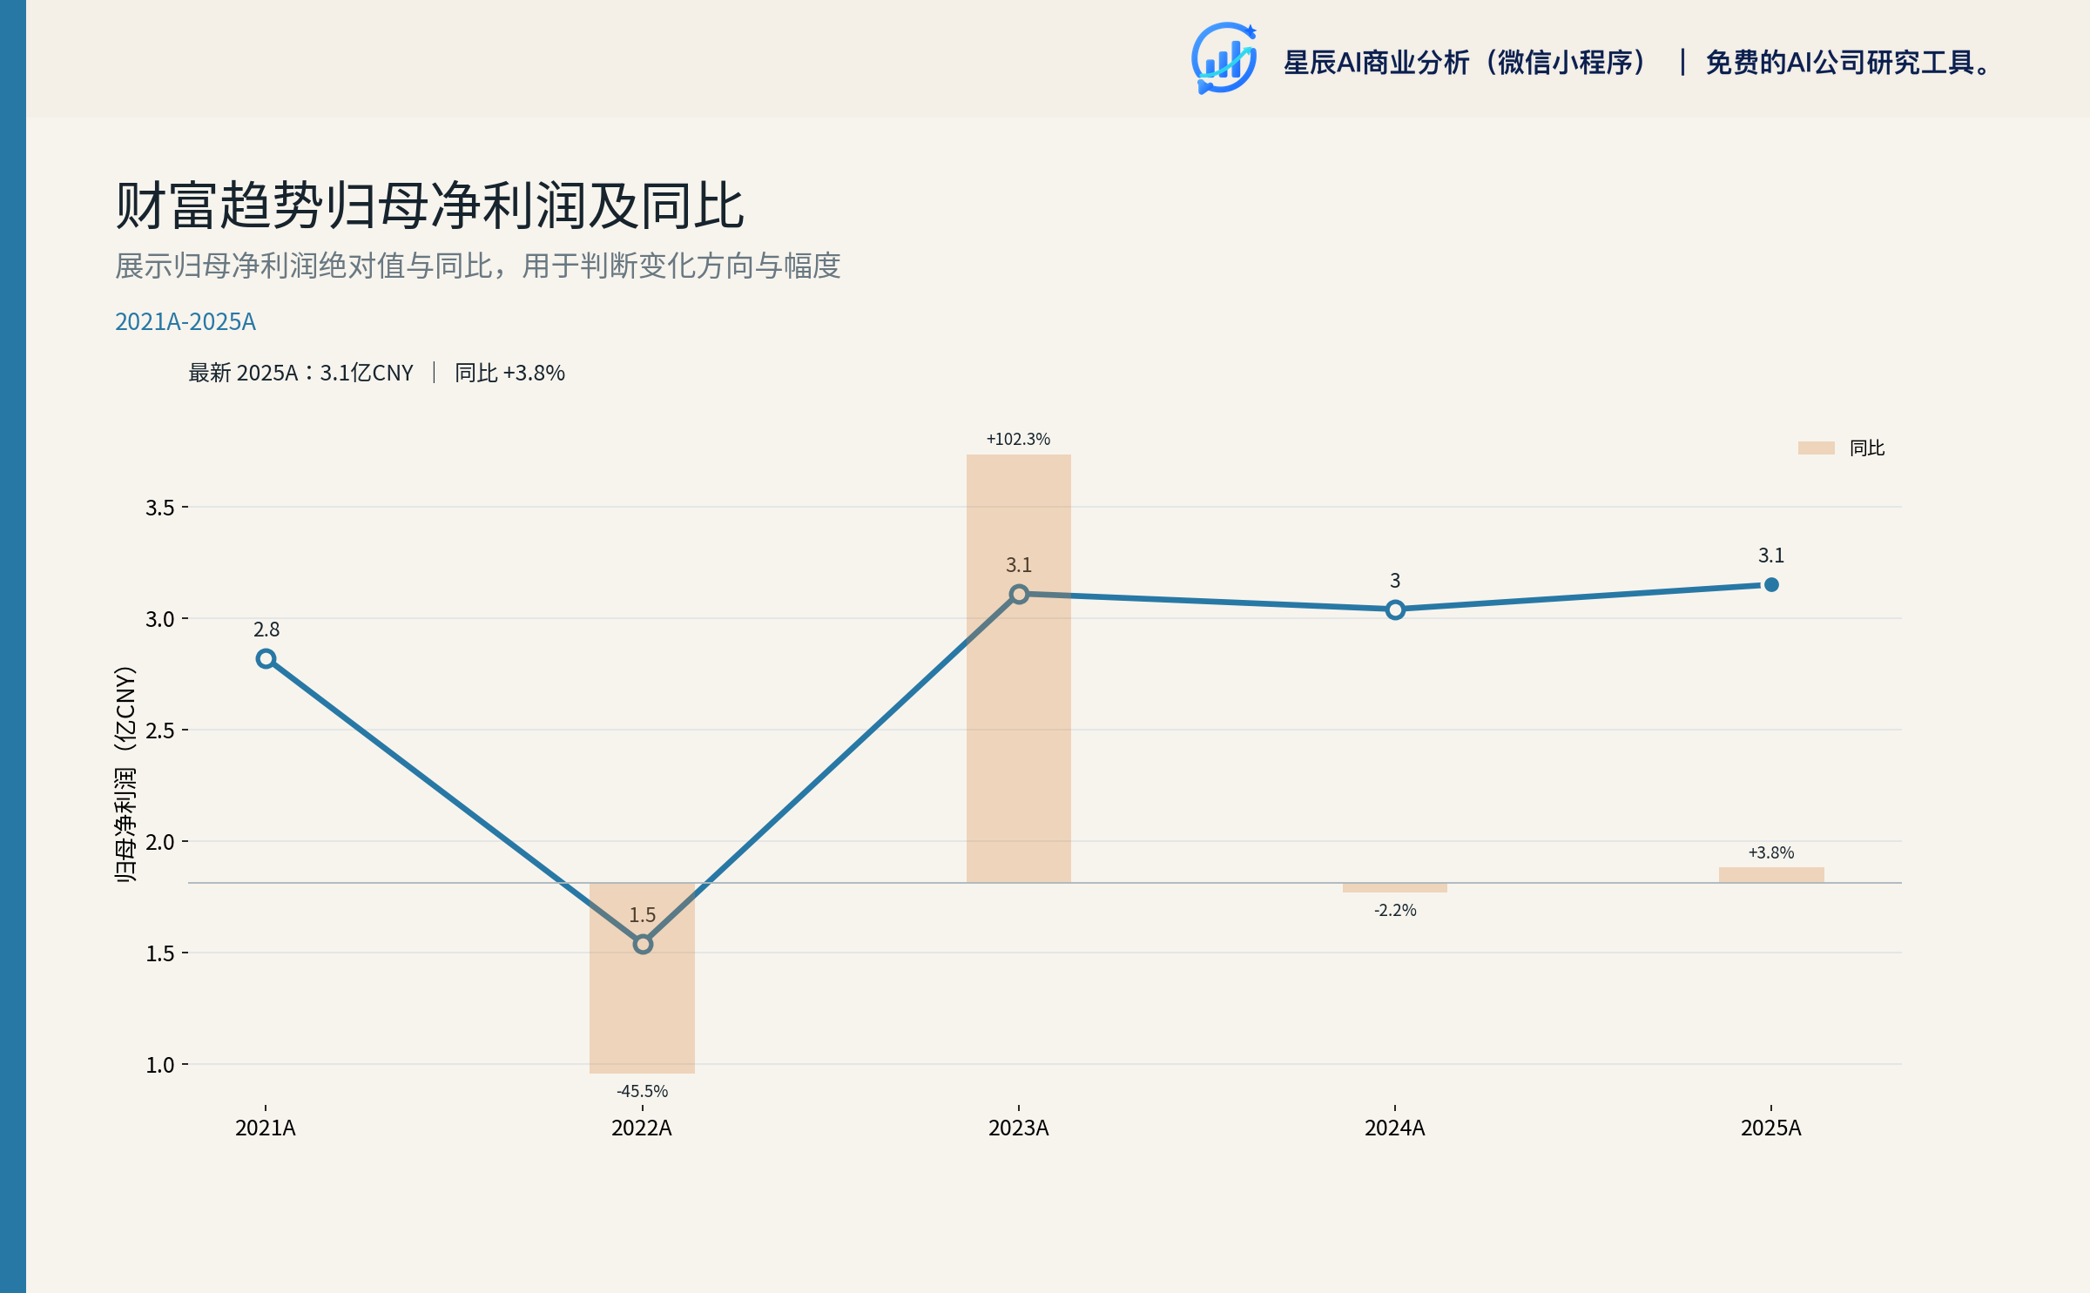The image size is (2090, 1293).
Task: Click the 2.0 y-axis tick label
Action: [160, 842]
